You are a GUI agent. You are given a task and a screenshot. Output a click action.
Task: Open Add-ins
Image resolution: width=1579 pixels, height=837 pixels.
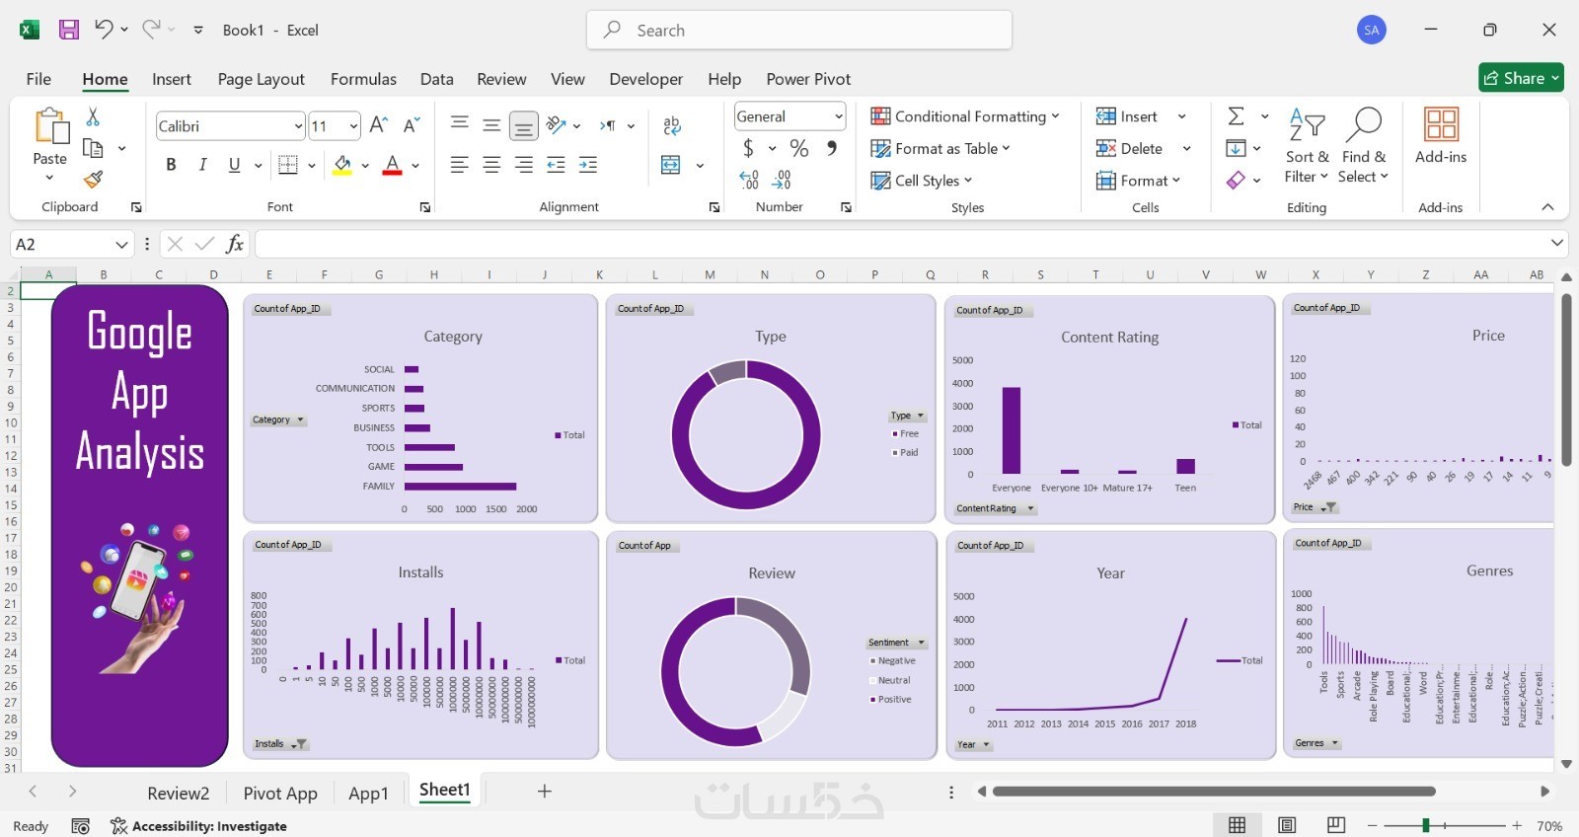(1441, 136)
